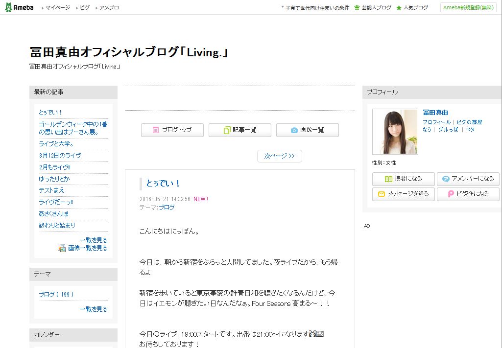This screenshot has width=502, height=348.
Task: Click the 冨田真由 profile photo
Action: [395, 132]
